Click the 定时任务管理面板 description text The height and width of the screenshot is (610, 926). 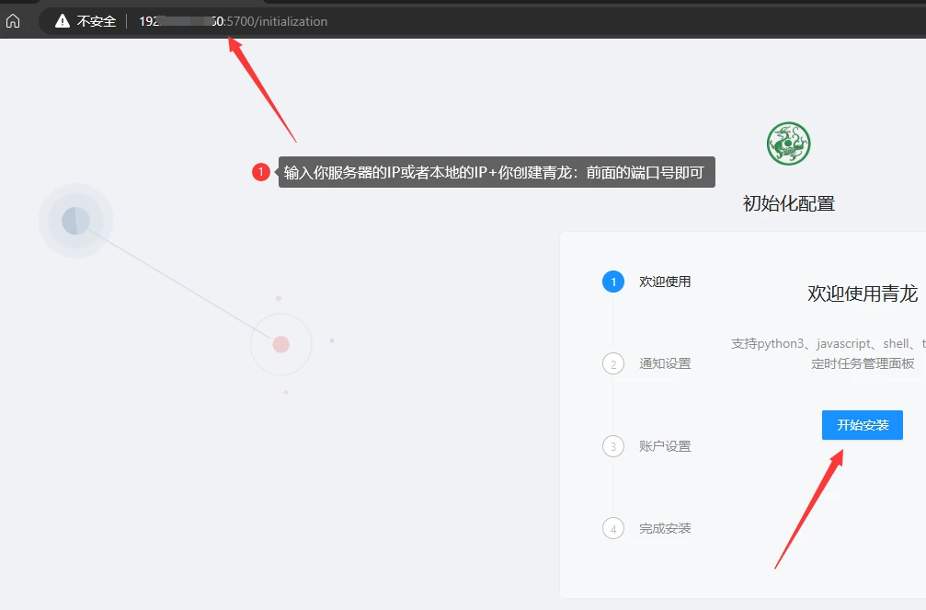[x=863, y=363]
